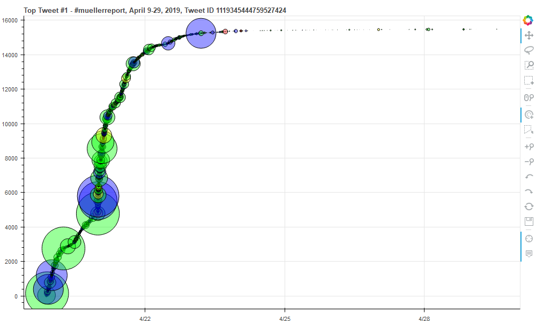This screenshot has height=321, width=536.
Task: Reset the plot view
Action: pos(528,207)
